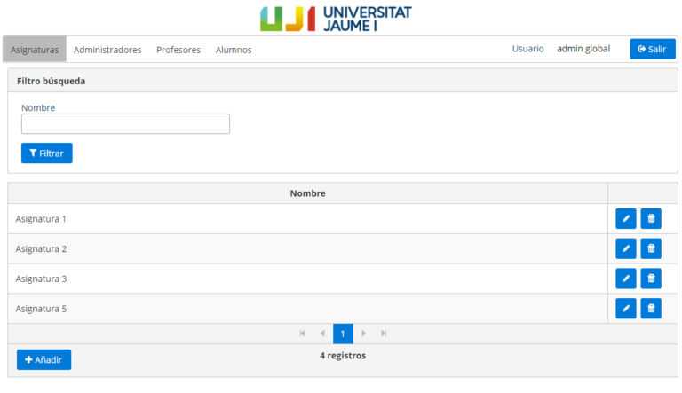
Task: Delete Asignatura 2 with trash icon
Action: [651, 249]
